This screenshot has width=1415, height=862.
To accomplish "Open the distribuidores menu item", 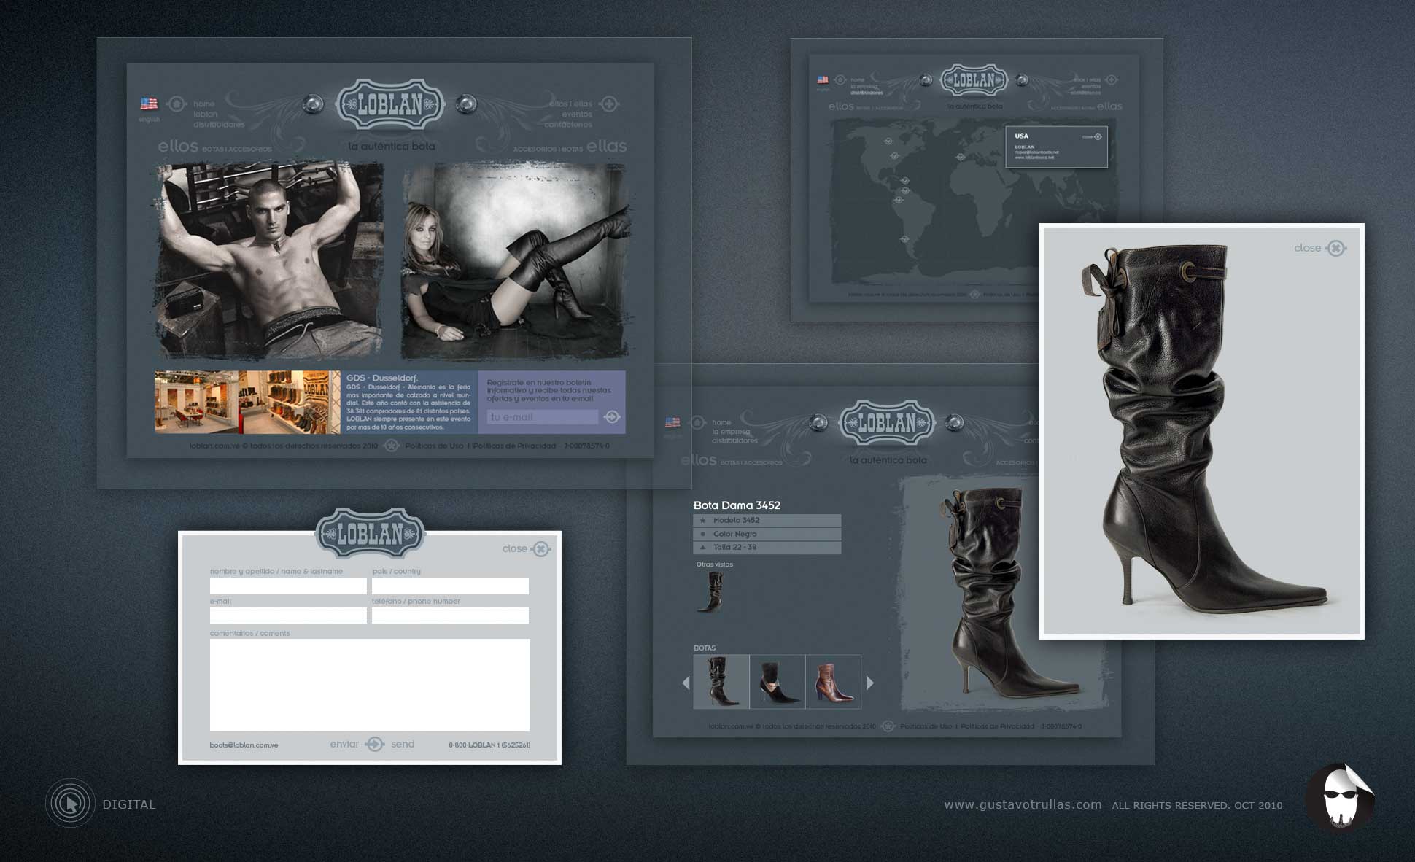I will click(x=219, y=125).
